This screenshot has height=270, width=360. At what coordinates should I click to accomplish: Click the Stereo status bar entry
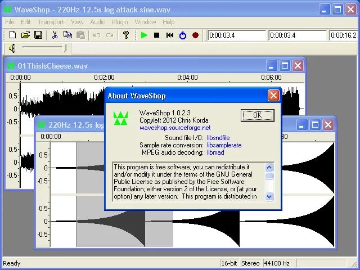pyautogui.click(x=250, y=263)
